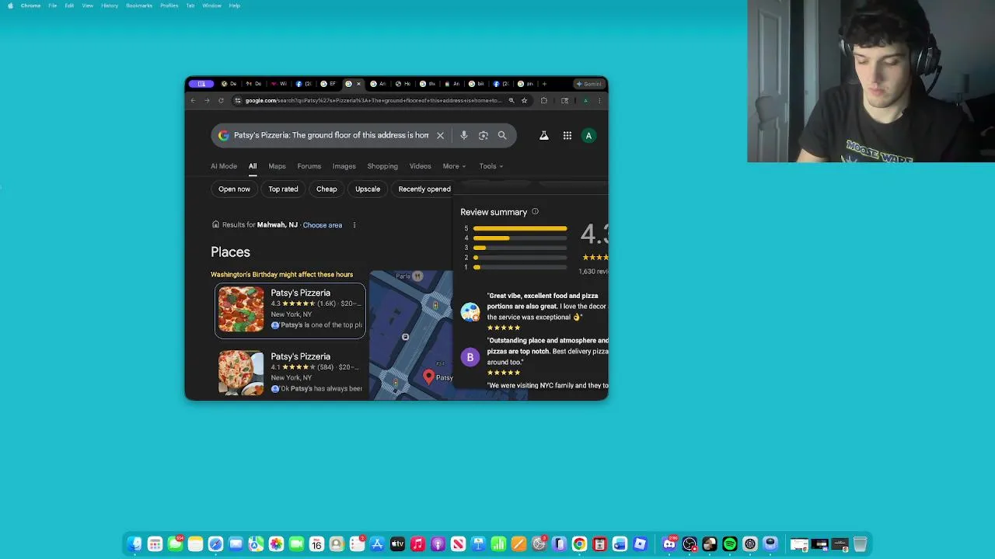Close the active search tab
Image resolution: width=995 pixels, height=559 pixels.
(358, 84)
